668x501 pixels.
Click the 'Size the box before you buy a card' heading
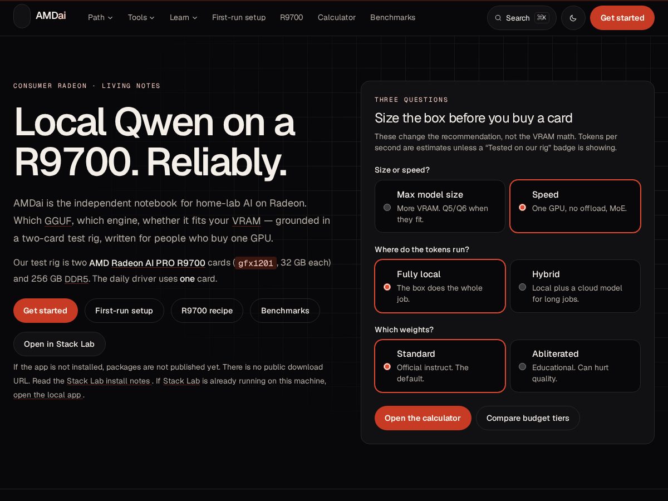click(474, 118)
